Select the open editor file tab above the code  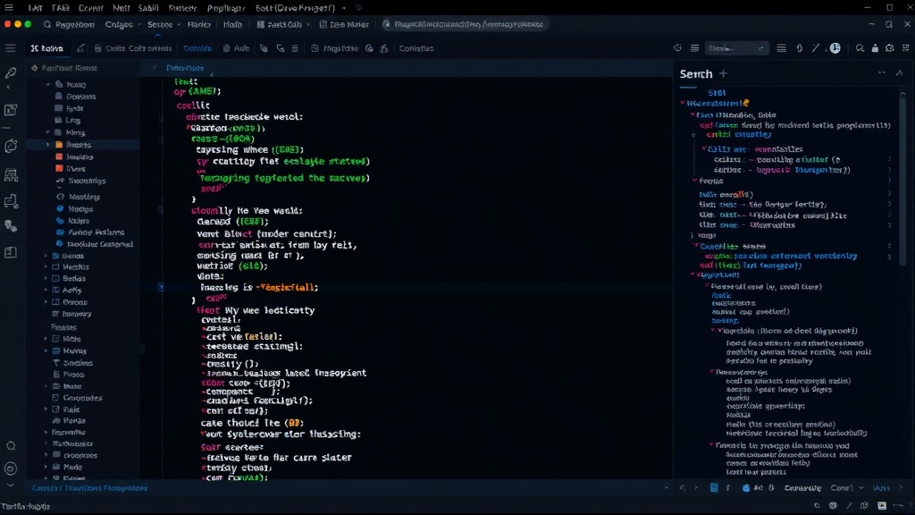click(184, 68)
